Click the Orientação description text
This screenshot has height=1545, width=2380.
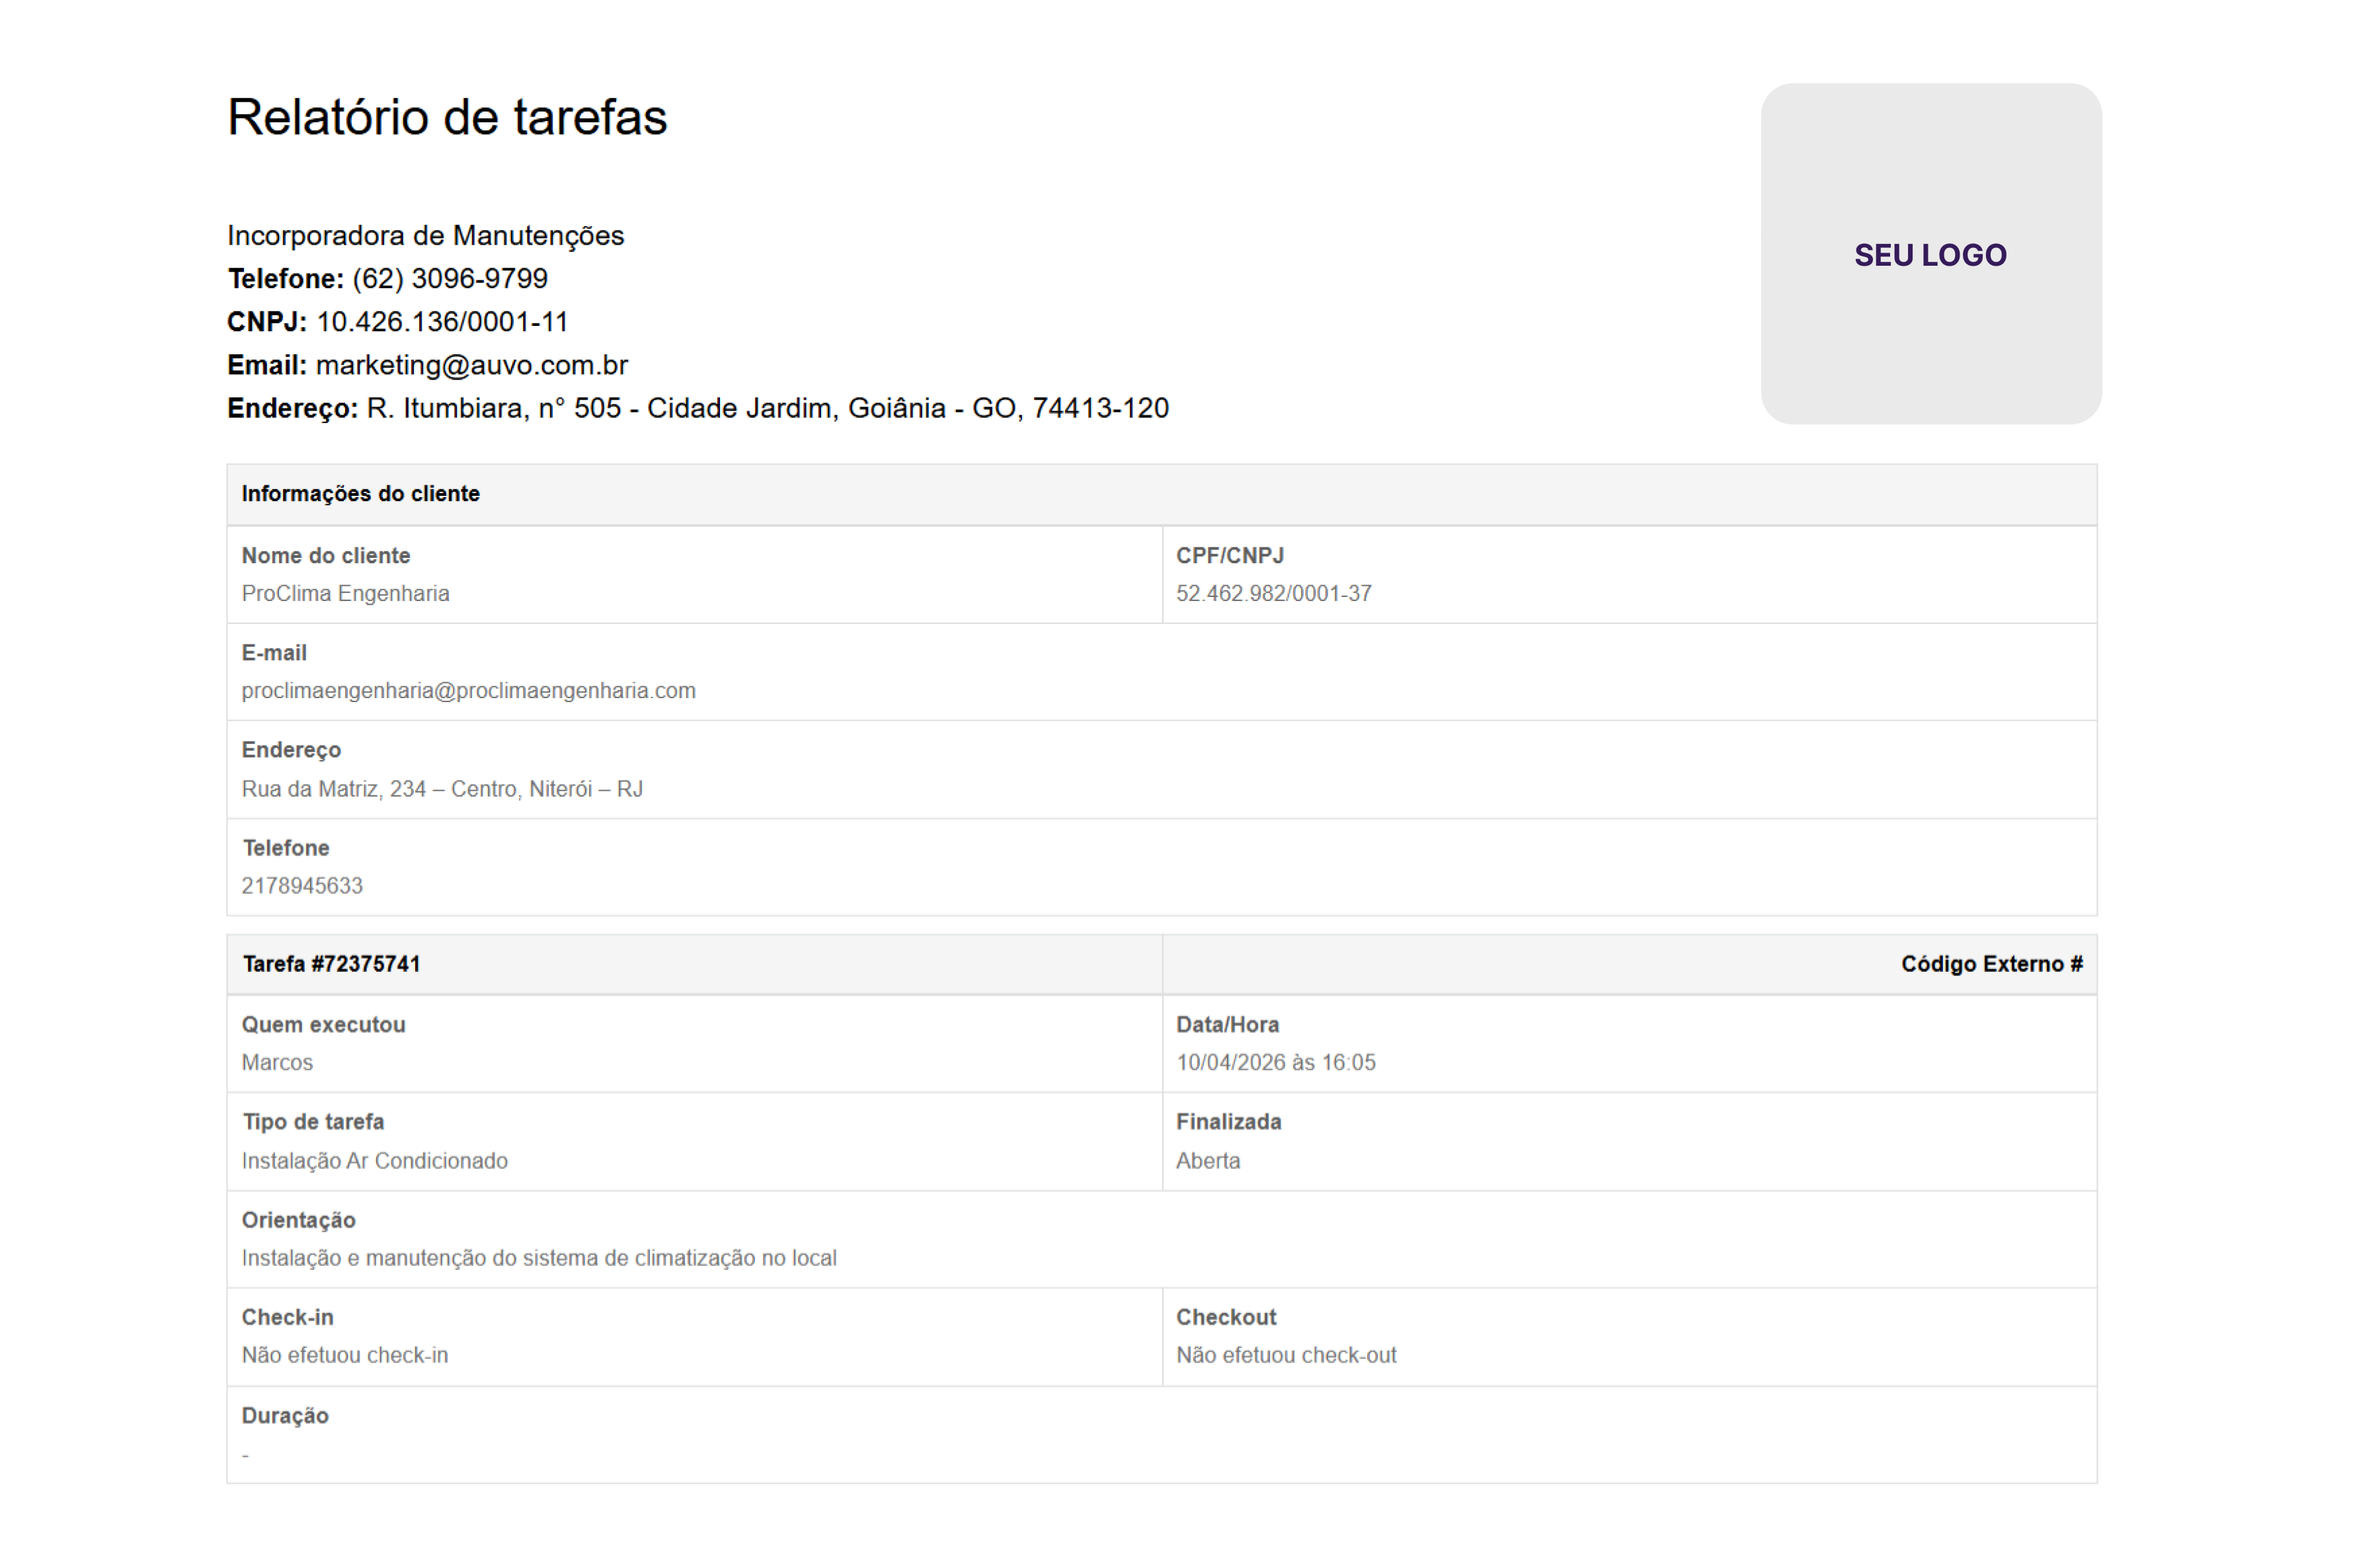(538, 1257)
